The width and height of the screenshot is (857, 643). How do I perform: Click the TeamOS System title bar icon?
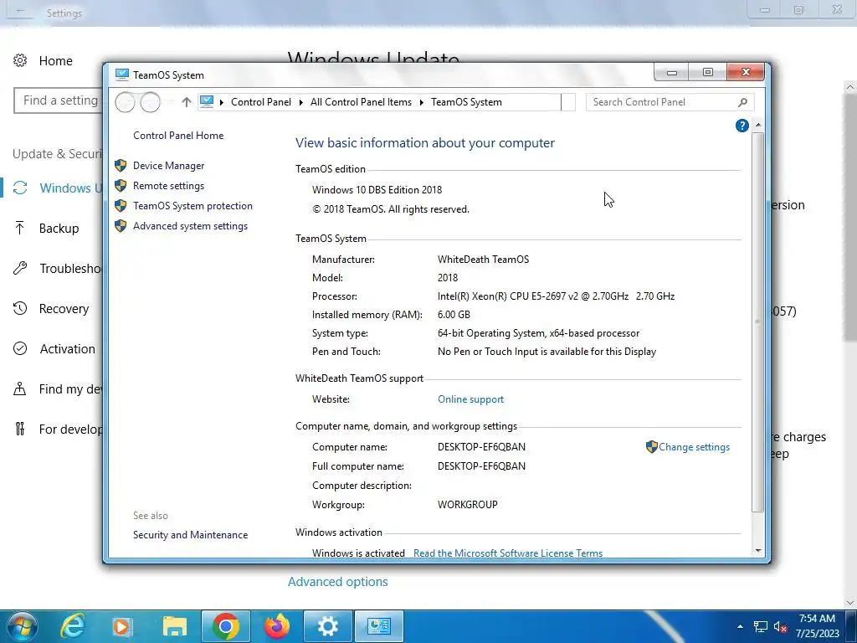121,75
